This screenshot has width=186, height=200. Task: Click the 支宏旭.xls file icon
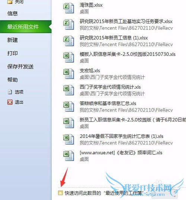click(68, 74)
